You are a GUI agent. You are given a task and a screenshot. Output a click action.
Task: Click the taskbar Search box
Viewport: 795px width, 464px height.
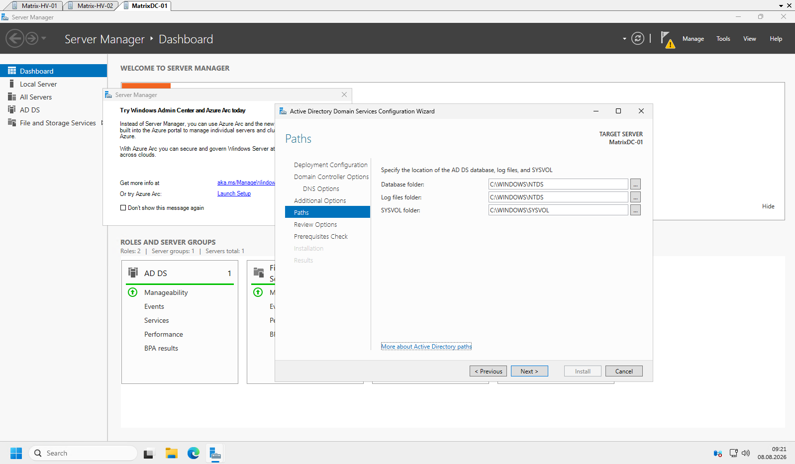point(83,453)
